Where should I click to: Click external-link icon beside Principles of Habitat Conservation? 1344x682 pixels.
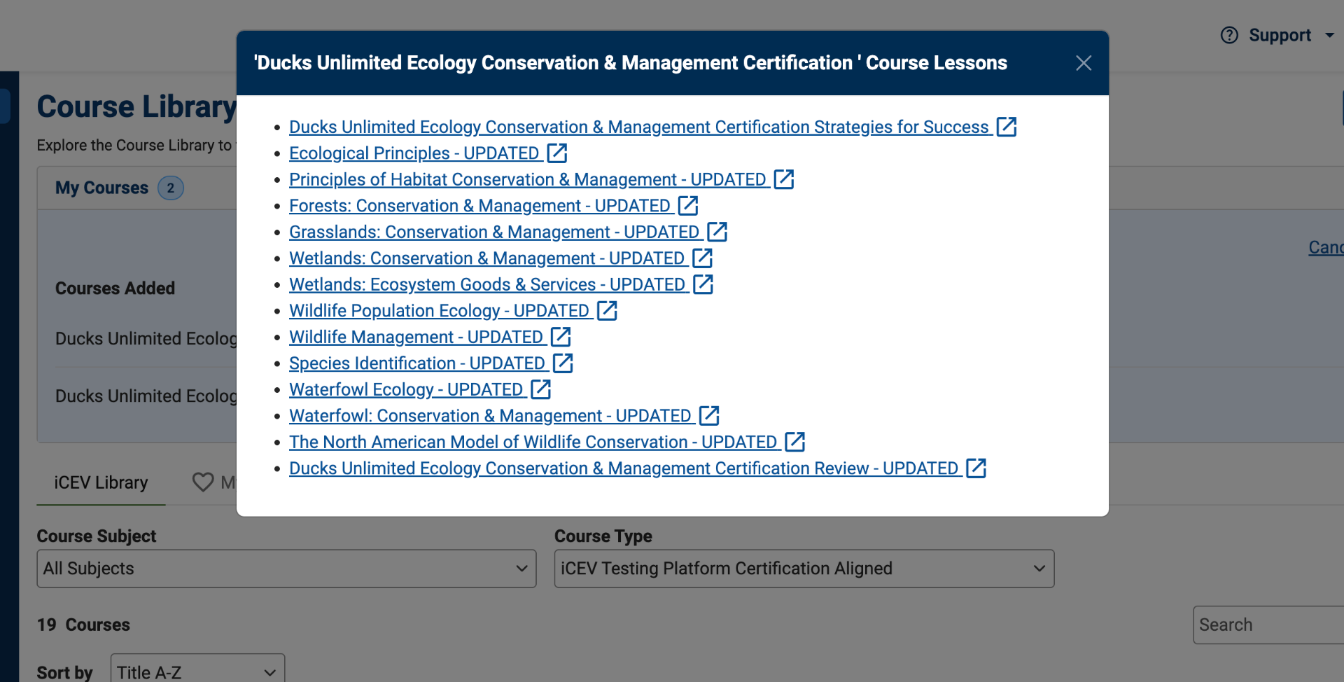point(784,179)
